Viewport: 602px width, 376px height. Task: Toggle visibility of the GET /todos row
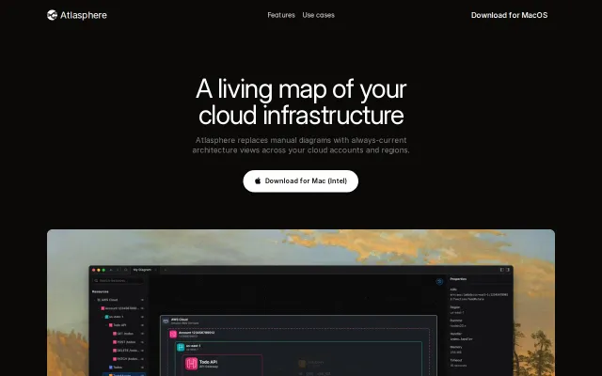pos(142,334)
